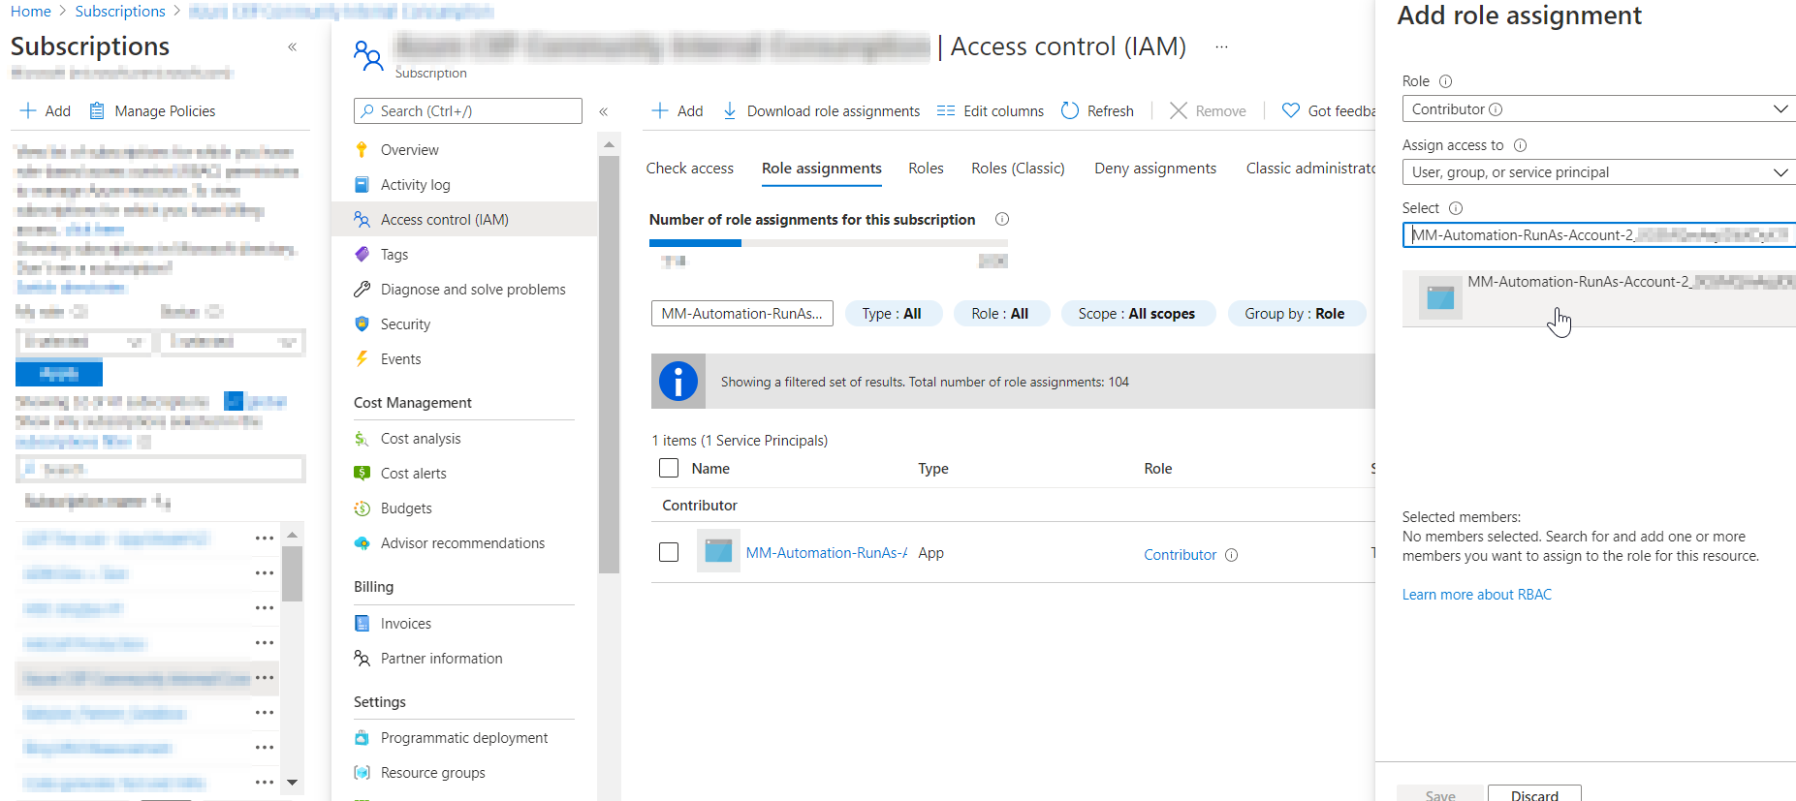Image resolution: width=1796 pixels, height=801 pixels.
Task: Click the resource menu Search (Ctrl+/) field
Action: pyautogui.click(x=468, y=111)
